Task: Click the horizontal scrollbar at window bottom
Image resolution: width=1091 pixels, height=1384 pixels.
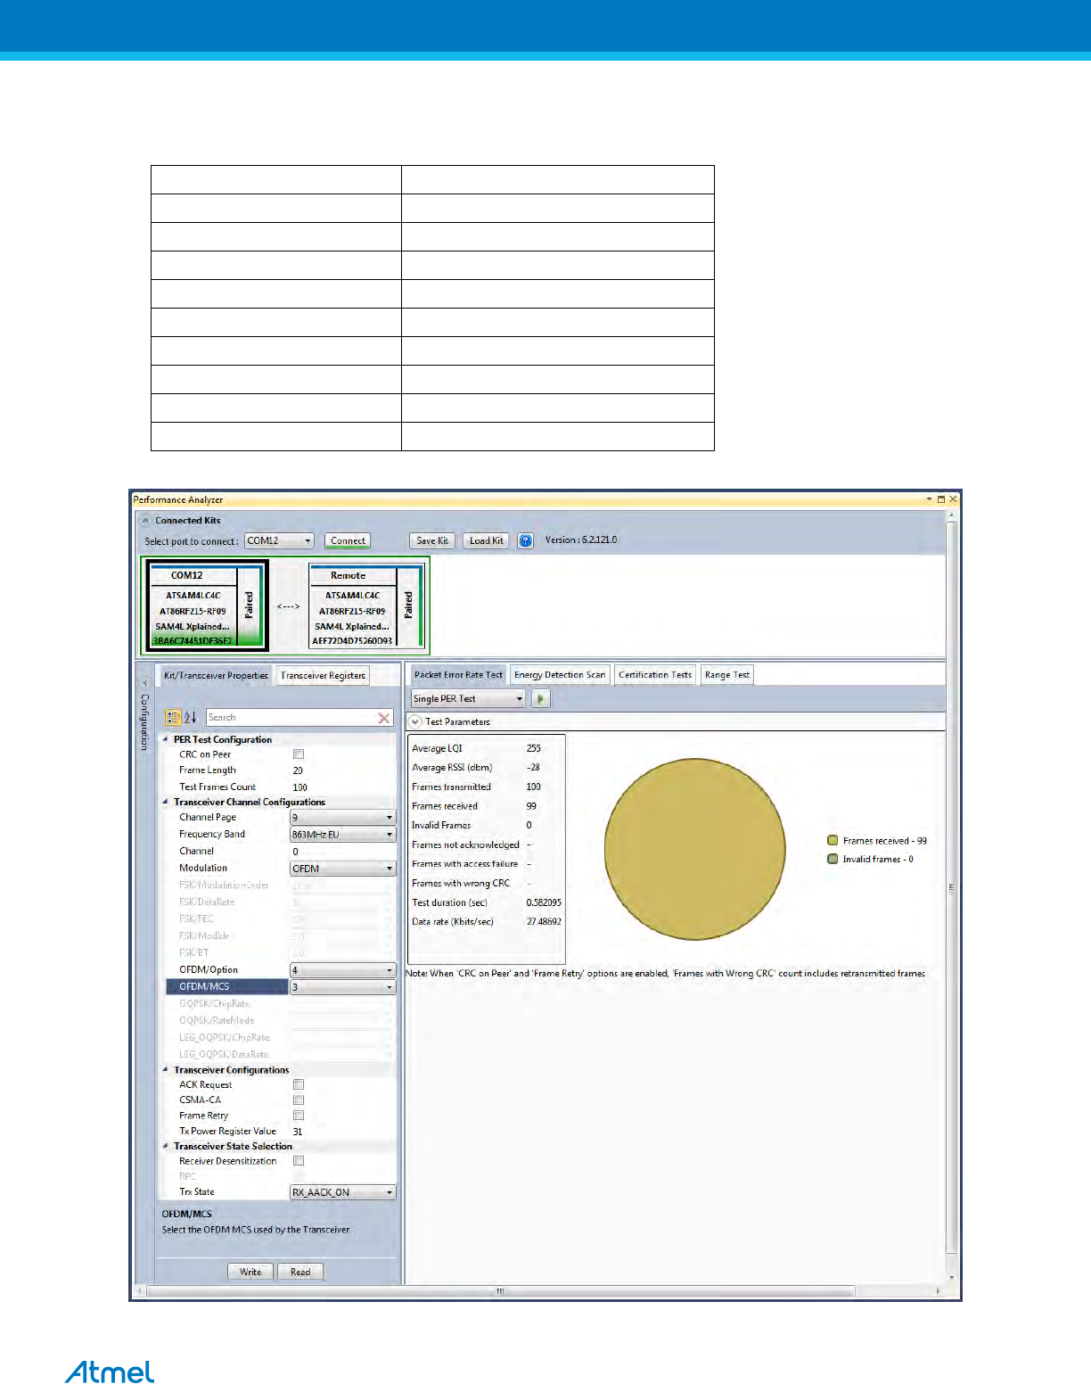Action: coord(499,1291)
